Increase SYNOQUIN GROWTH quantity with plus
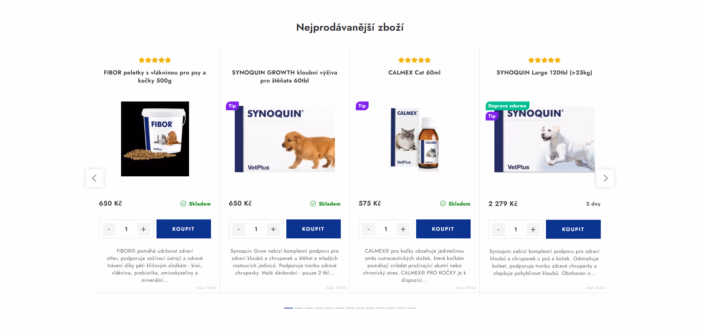This screenshot has height=330, width=701. [x=273, y=229]
